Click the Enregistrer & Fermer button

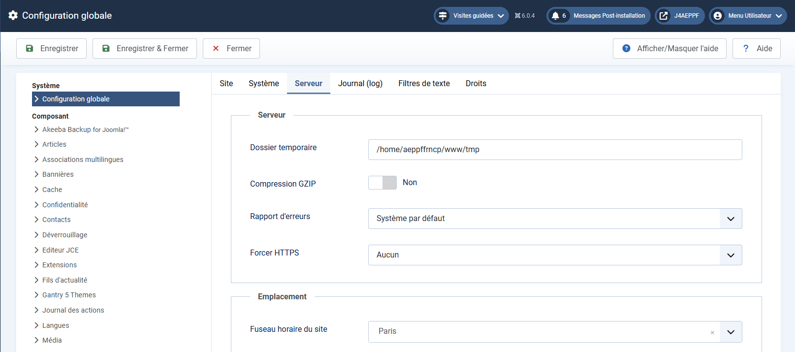click(x=145, y=48)
